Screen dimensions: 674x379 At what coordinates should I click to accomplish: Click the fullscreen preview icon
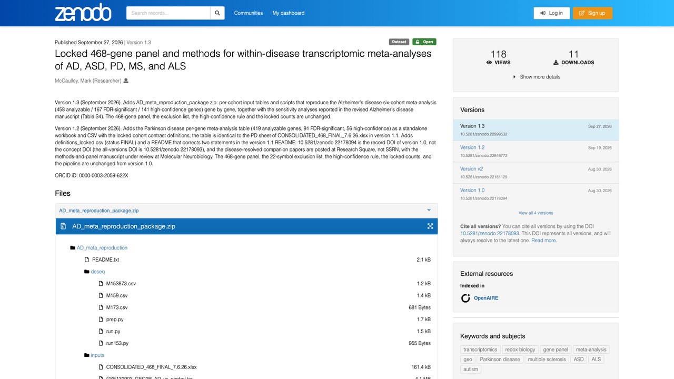tap(430, 226)
